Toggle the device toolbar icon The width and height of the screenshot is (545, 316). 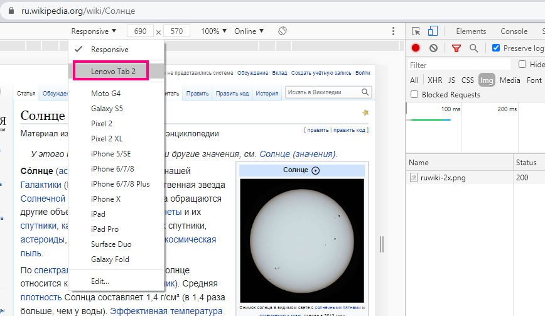tap(433, 31)
